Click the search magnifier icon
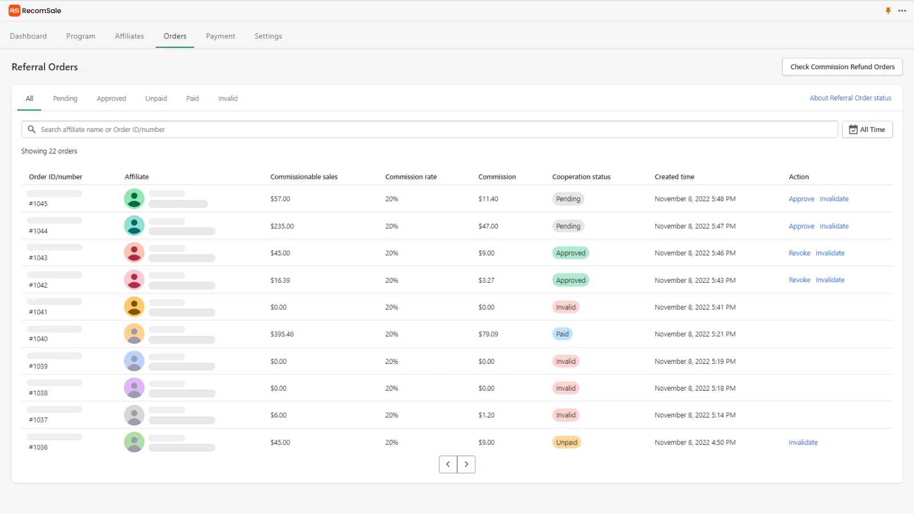Viewport: 914px width, 514px height. (32, 130)
